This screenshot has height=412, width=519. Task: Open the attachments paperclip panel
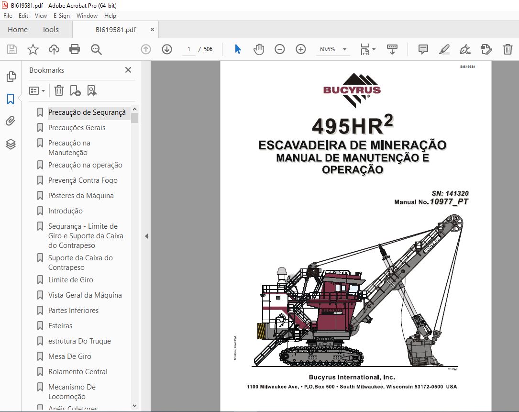click(x=11, y=121)
